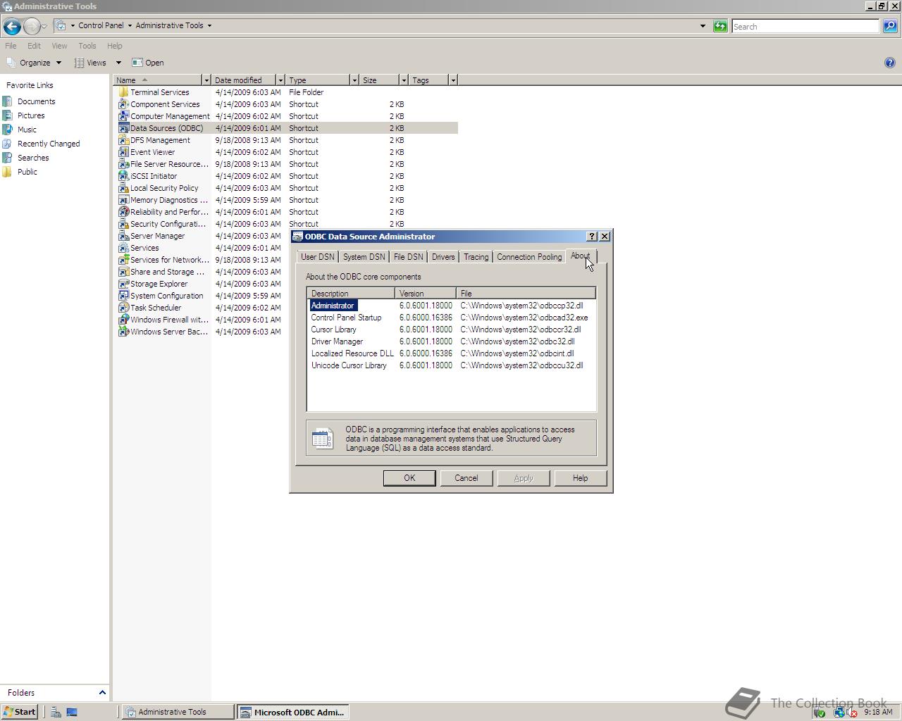Select the Data Sources (ODBC) icon
Viewport: 902px width, 721px height.
[123, 128]
